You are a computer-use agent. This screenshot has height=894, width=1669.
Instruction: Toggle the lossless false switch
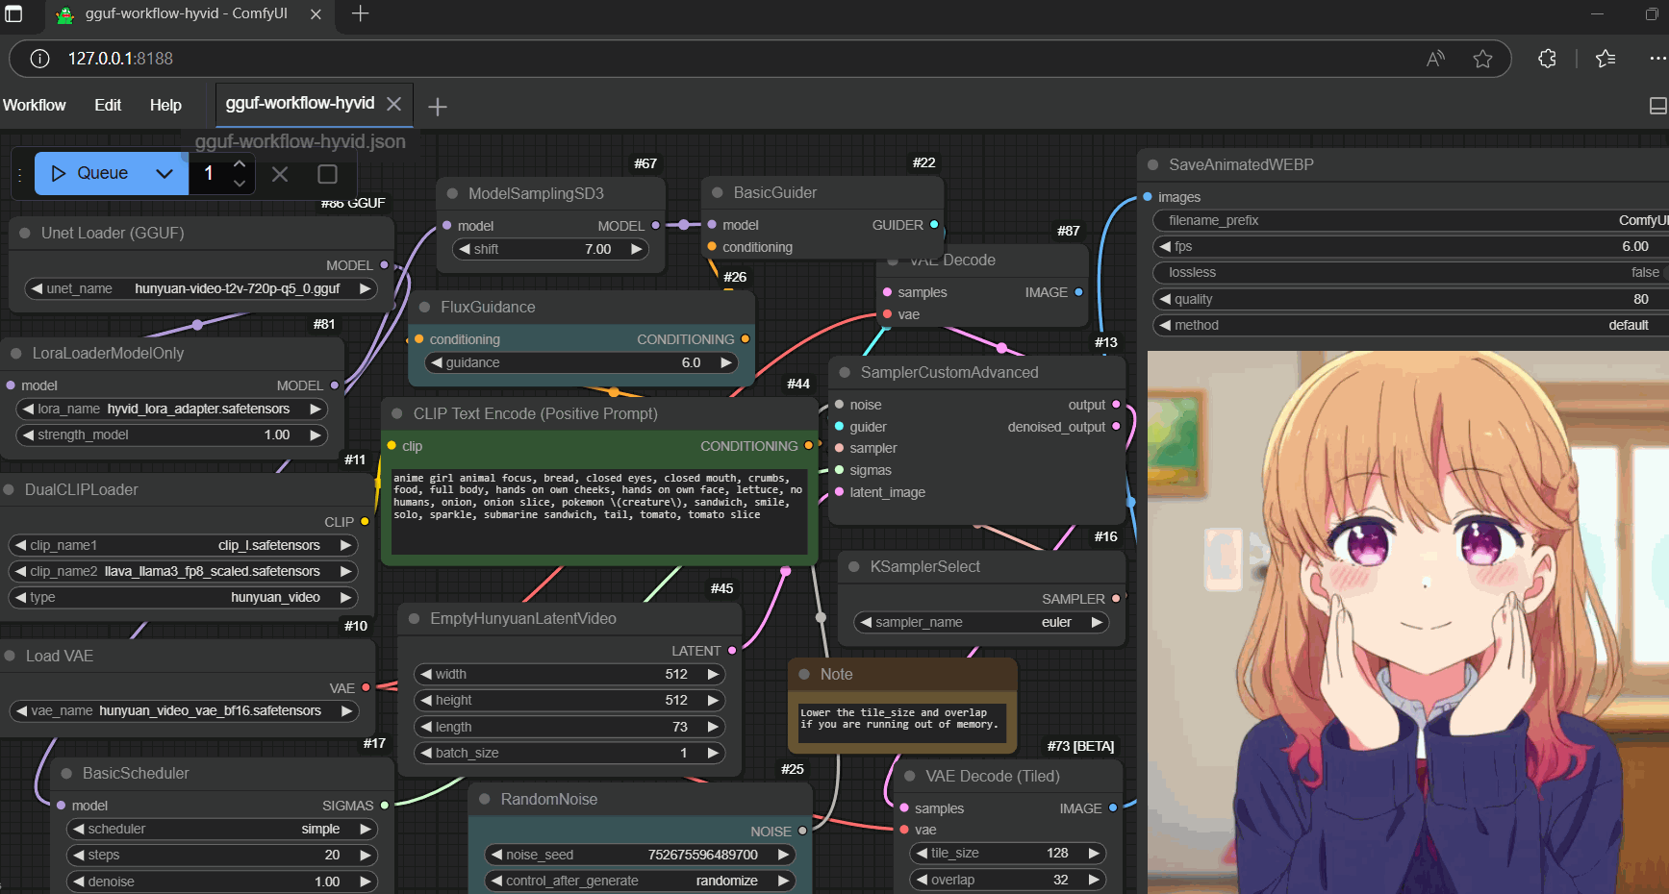tap(1410, 273)
